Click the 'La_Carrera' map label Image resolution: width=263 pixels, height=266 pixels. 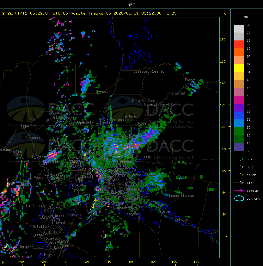click(x=35, y=206)
